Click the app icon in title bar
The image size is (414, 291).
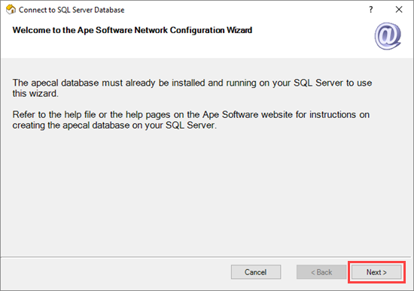11,10
